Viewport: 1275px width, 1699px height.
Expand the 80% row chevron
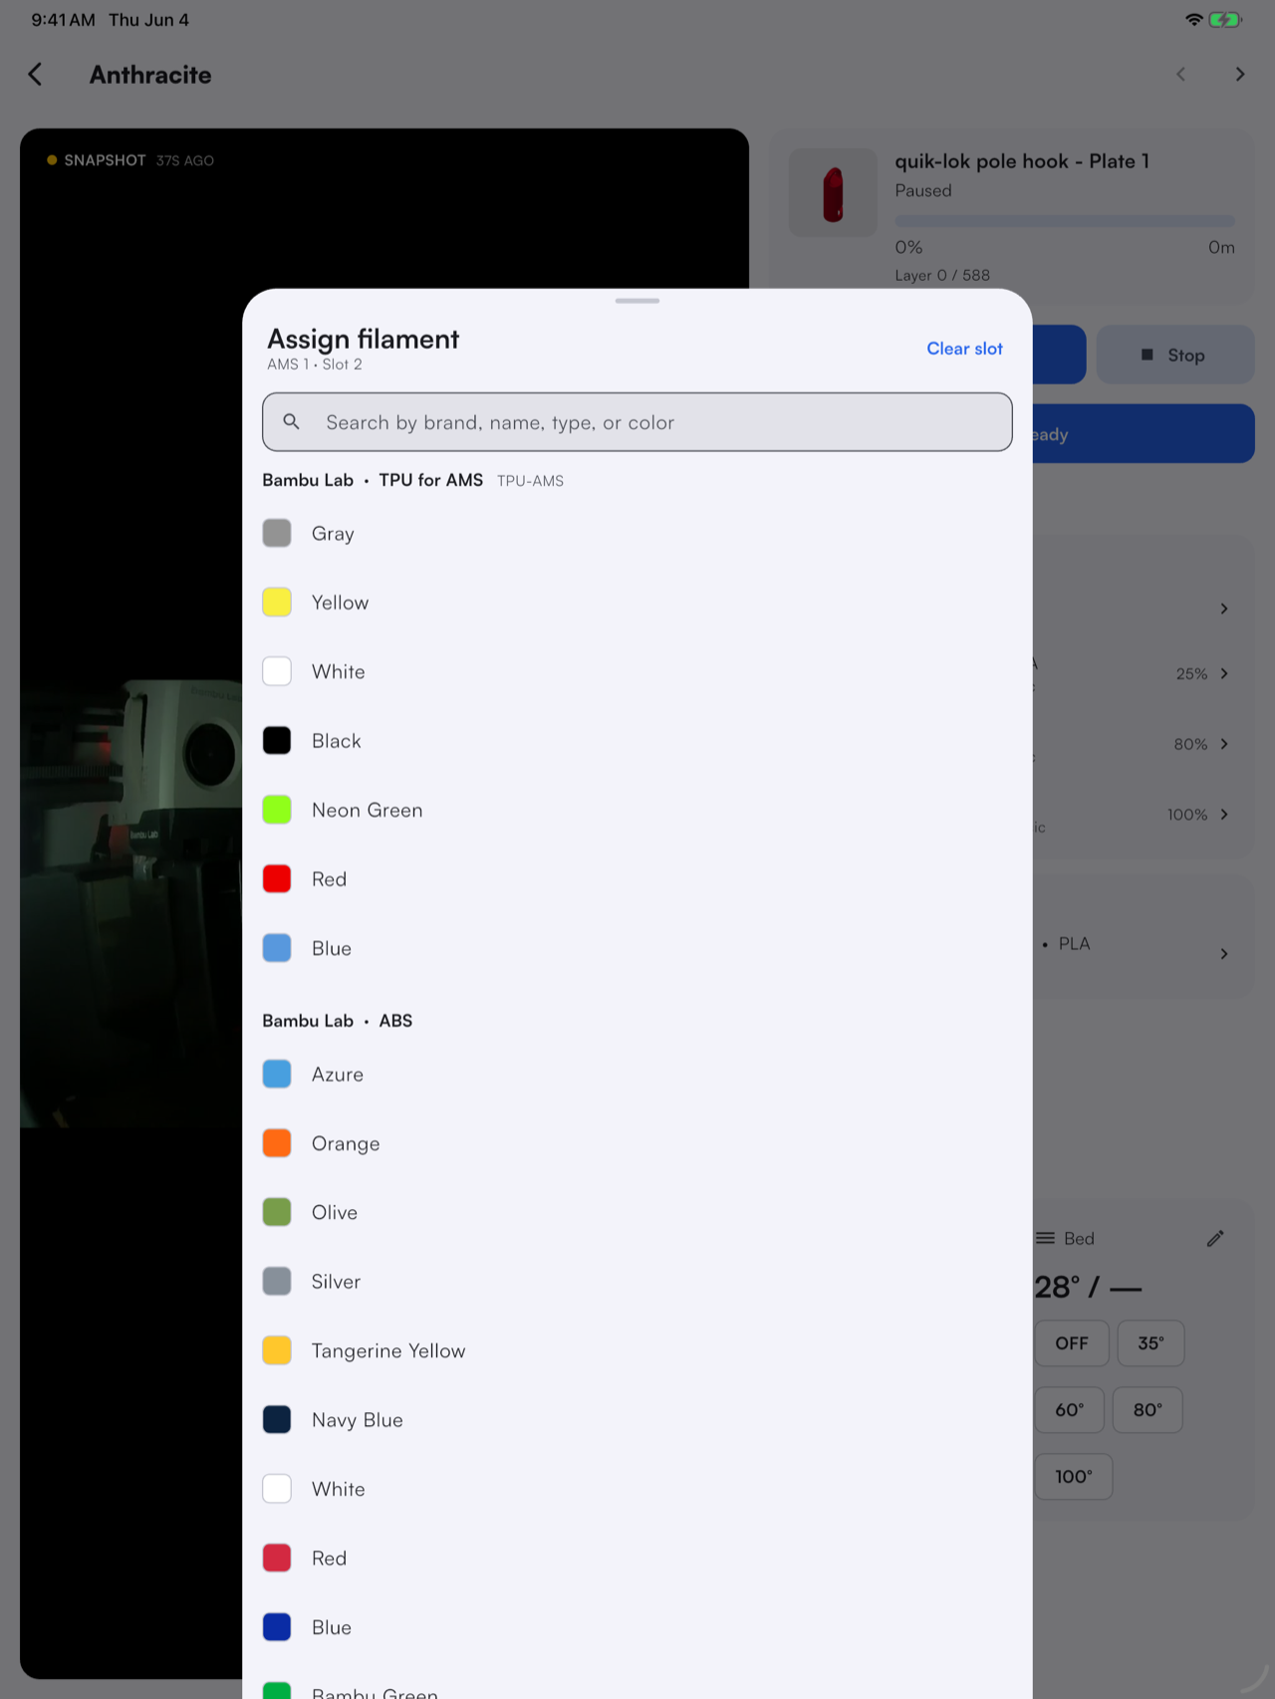point(1224,744)
